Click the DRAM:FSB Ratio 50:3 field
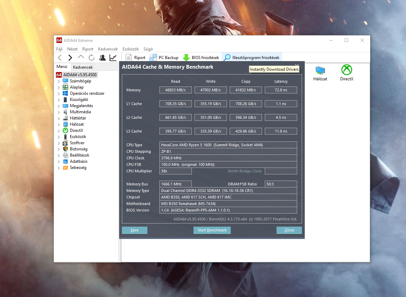 (x=281, y=184)
